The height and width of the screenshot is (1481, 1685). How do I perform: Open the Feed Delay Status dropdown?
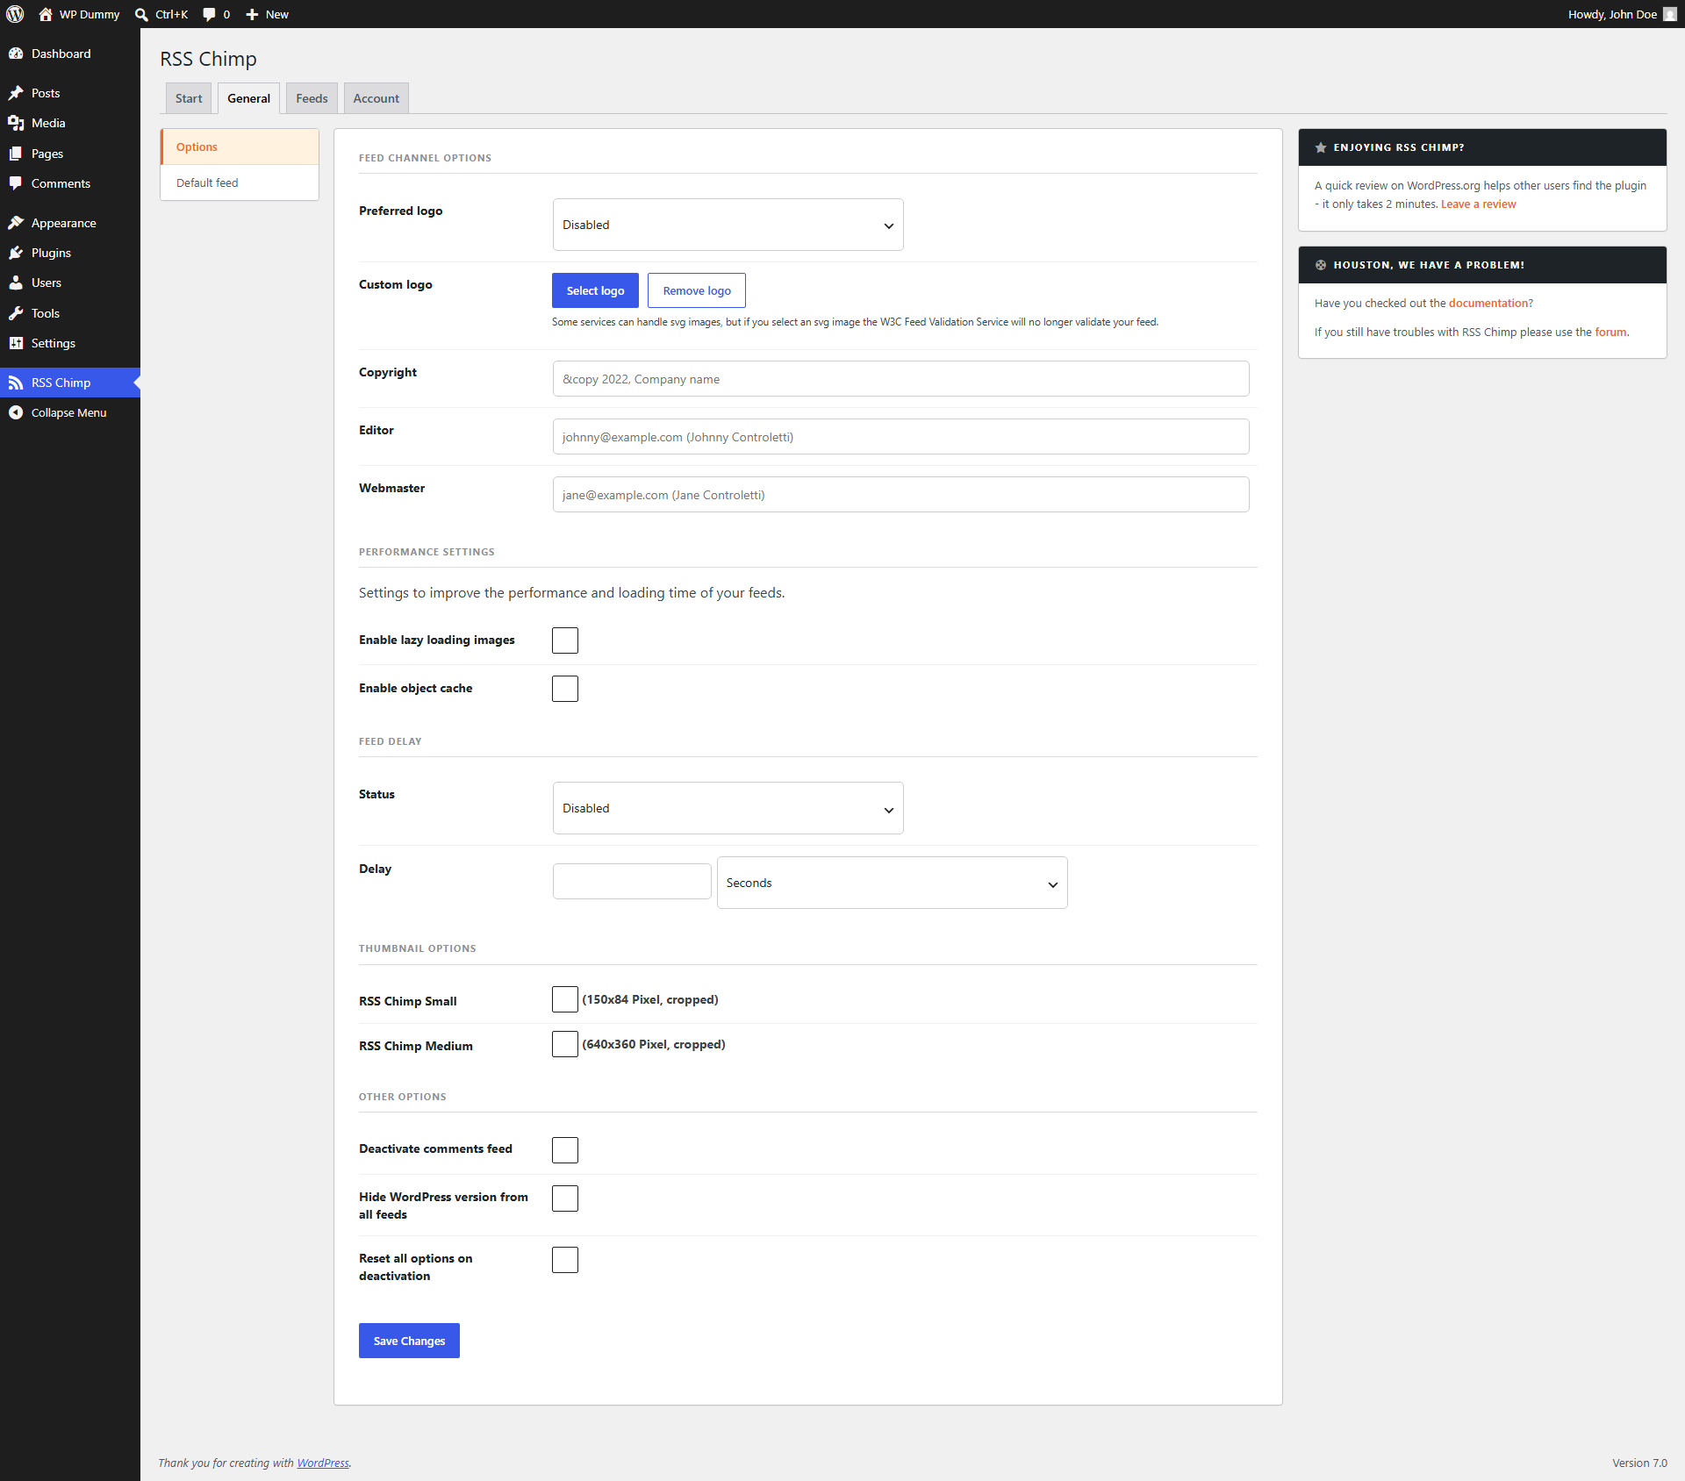[x=728, y=808]
